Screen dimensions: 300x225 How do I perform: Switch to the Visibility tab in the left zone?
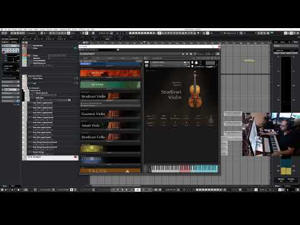point(14,42)
